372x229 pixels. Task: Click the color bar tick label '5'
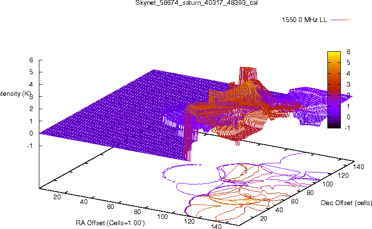pos(348,63)
